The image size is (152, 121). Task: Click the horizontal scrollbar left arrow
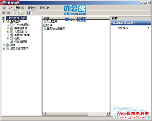(44, 114)
